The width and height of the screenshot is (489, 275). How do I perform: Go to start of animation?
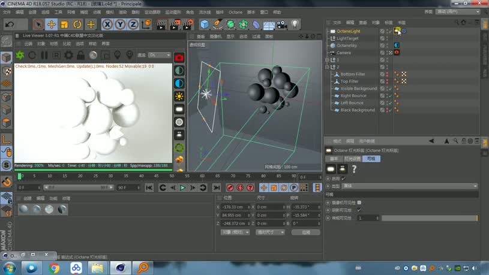(x=149, y=188)
